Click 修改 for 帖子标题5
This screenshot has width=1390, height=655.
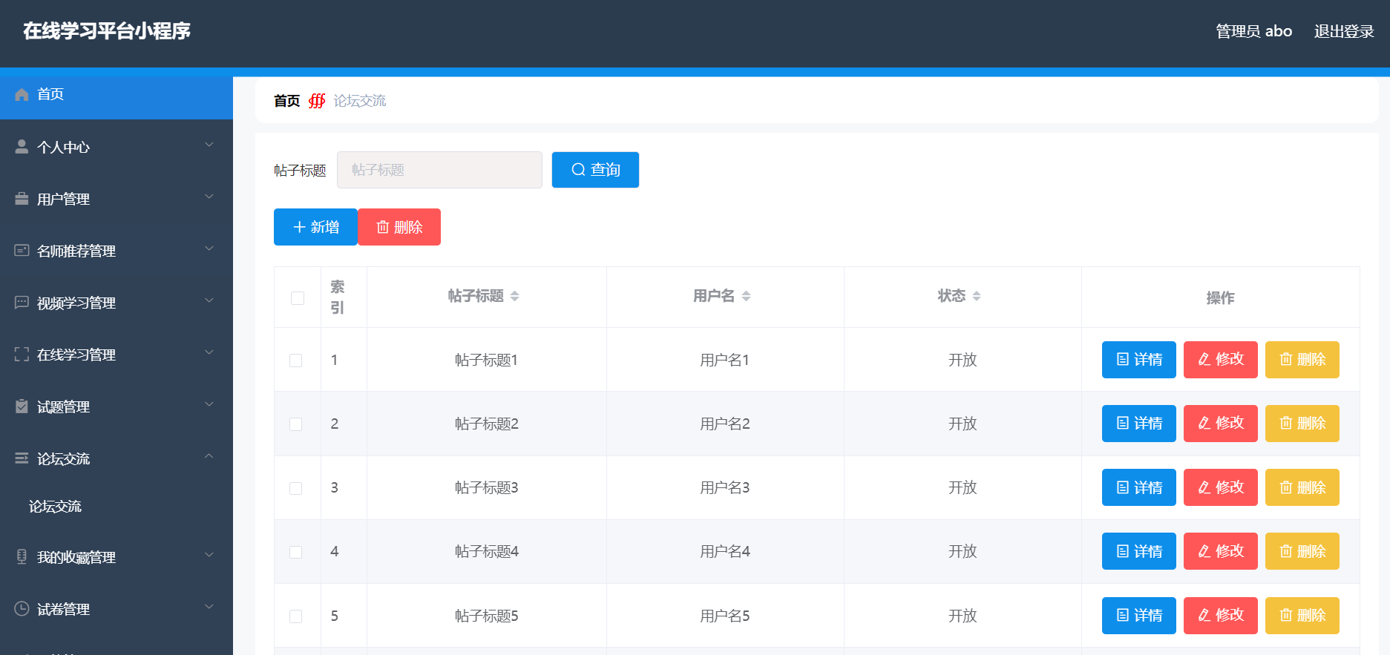coord(1221,616)
